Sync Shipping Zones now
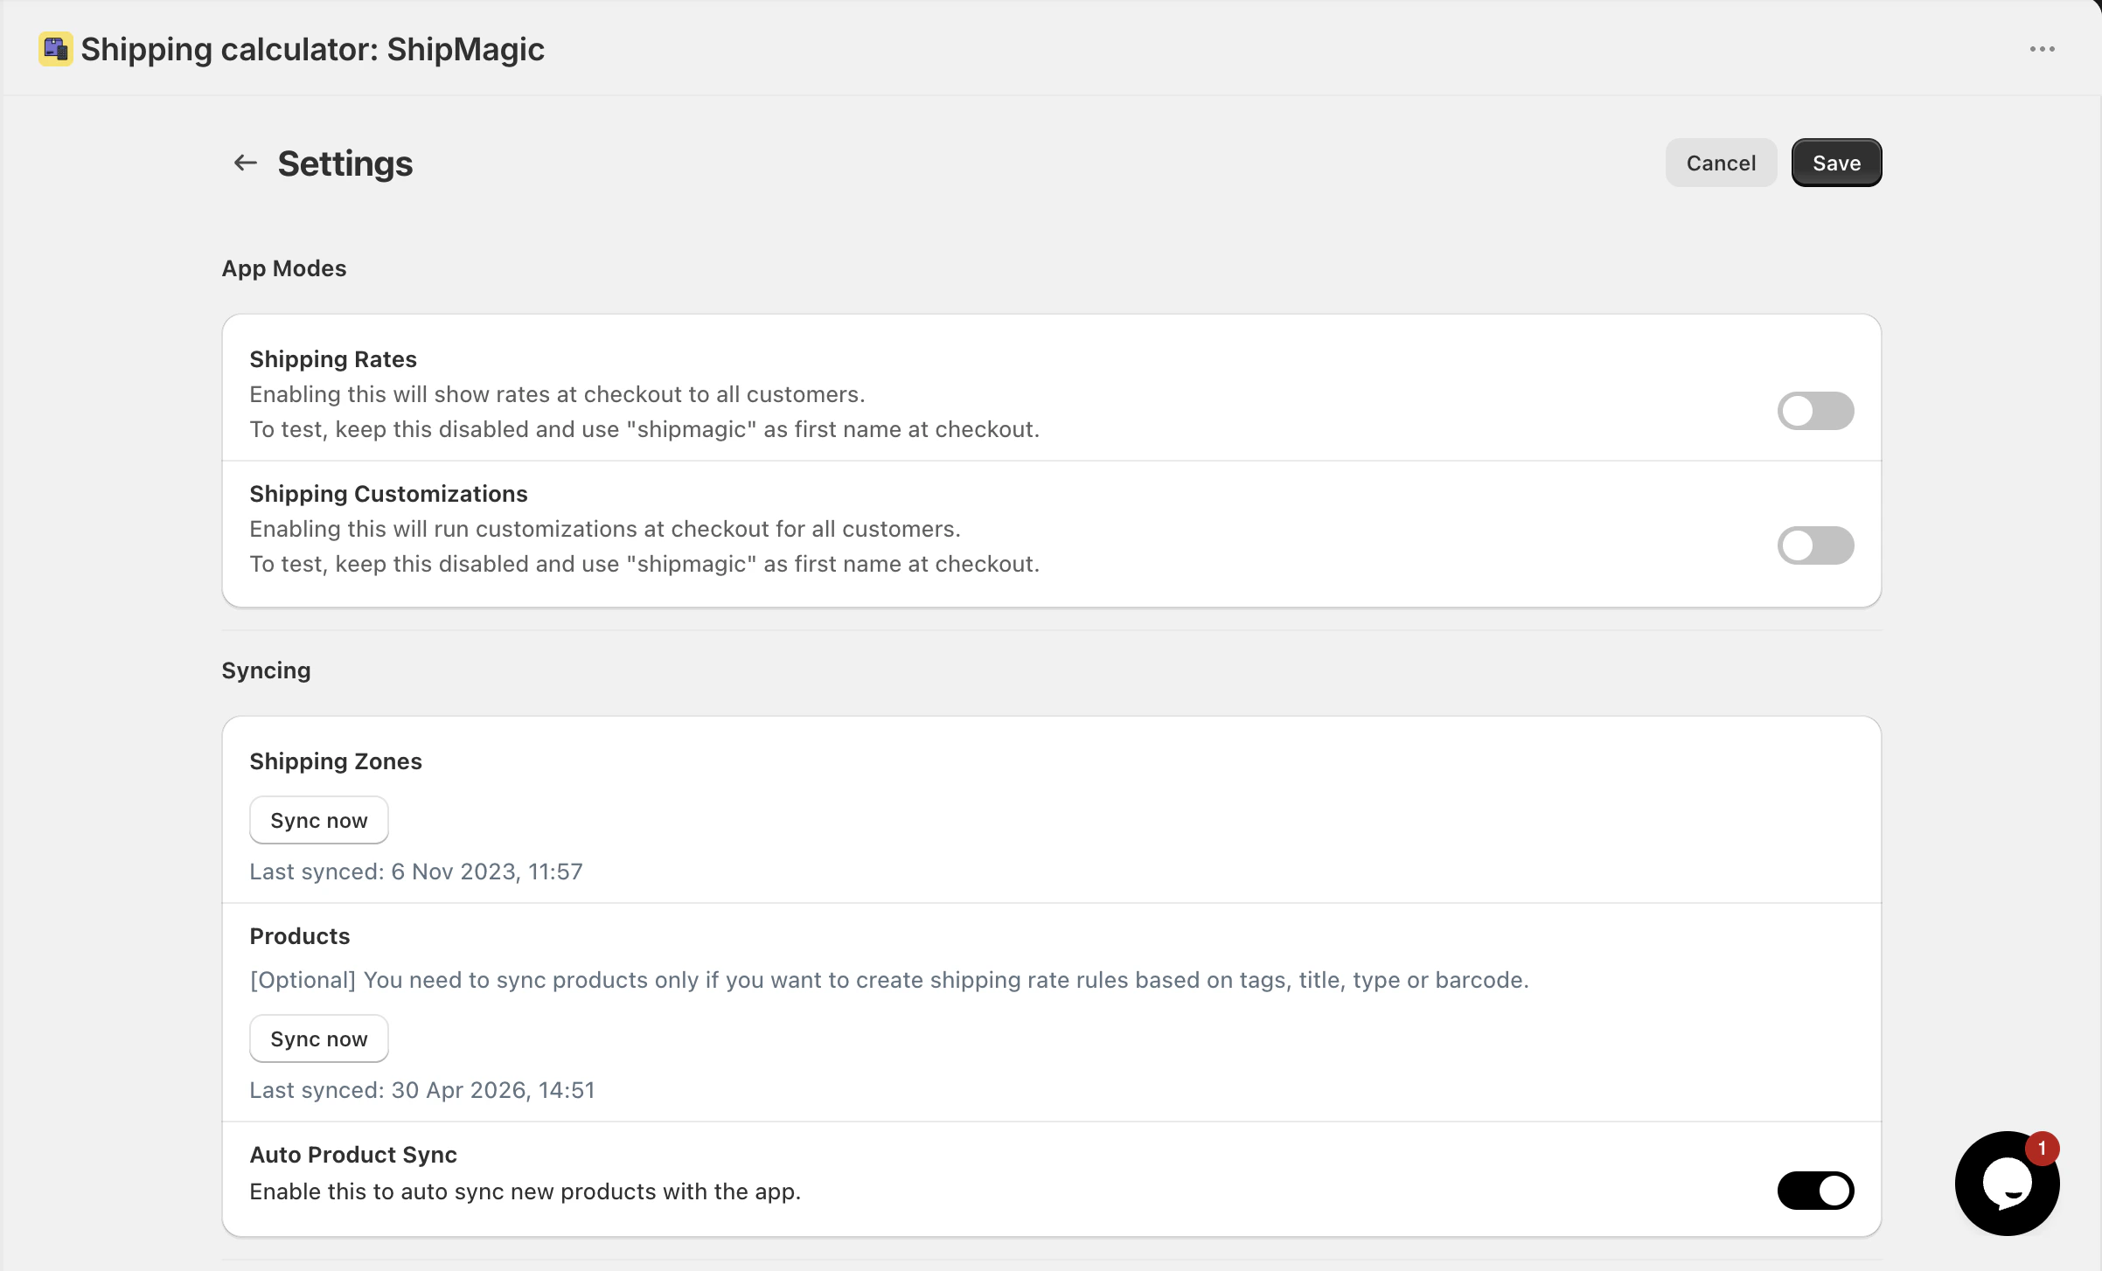2102x1271 pixels. [319, 820]
